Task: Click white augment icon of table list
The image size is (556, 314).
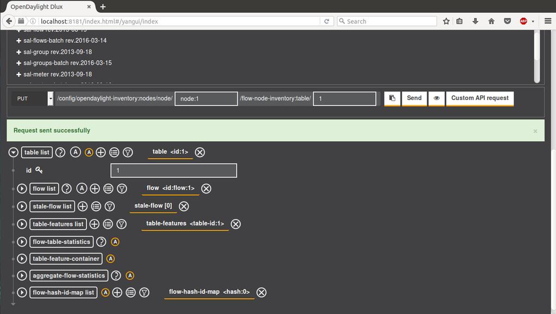Action: (75, 152)
